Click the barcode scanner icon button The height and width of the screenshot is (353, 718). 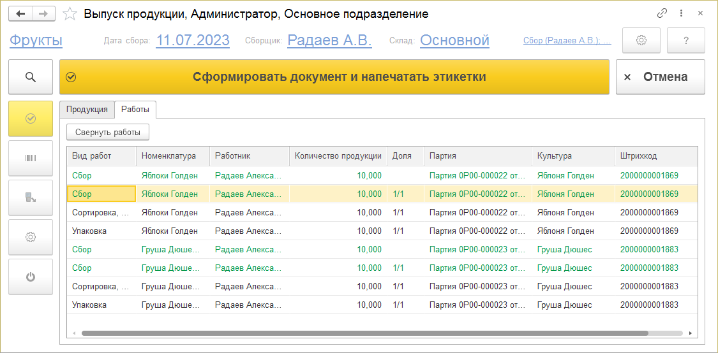[30, 158]
